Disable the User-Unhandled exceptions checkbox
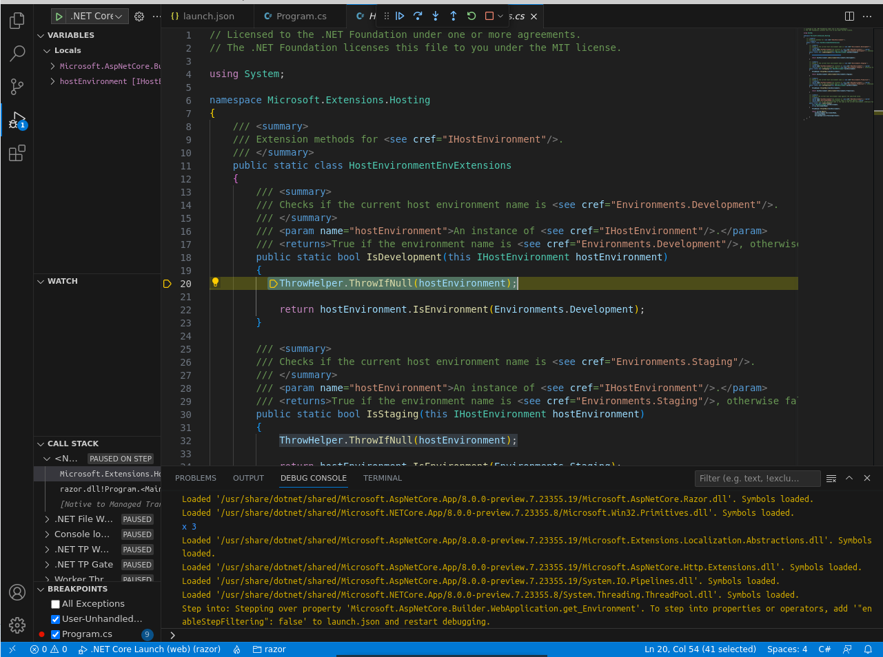883x657 pixels. pos(55,618)
